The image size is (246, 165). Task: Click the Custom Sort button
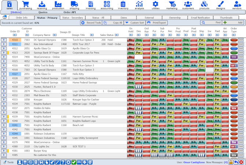tap(135, 23)
